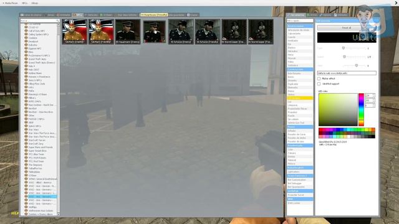Adjust the blue value stepper of LED color
399x224 pixels.
pos(373,105)
